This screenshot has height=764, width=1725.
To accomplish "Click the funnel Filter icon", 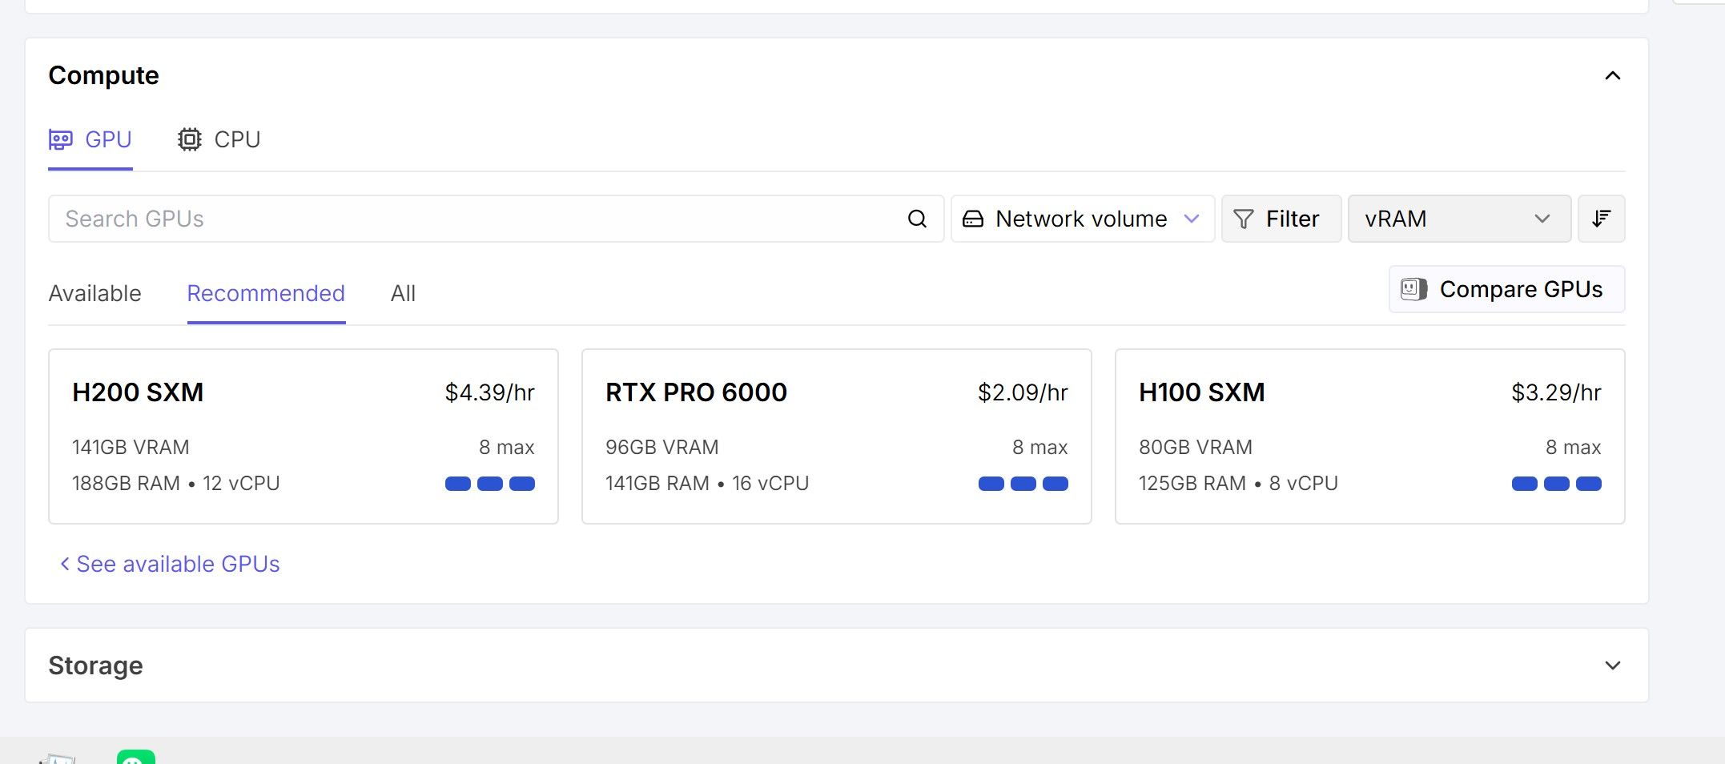I will [x=1244, y=219].
